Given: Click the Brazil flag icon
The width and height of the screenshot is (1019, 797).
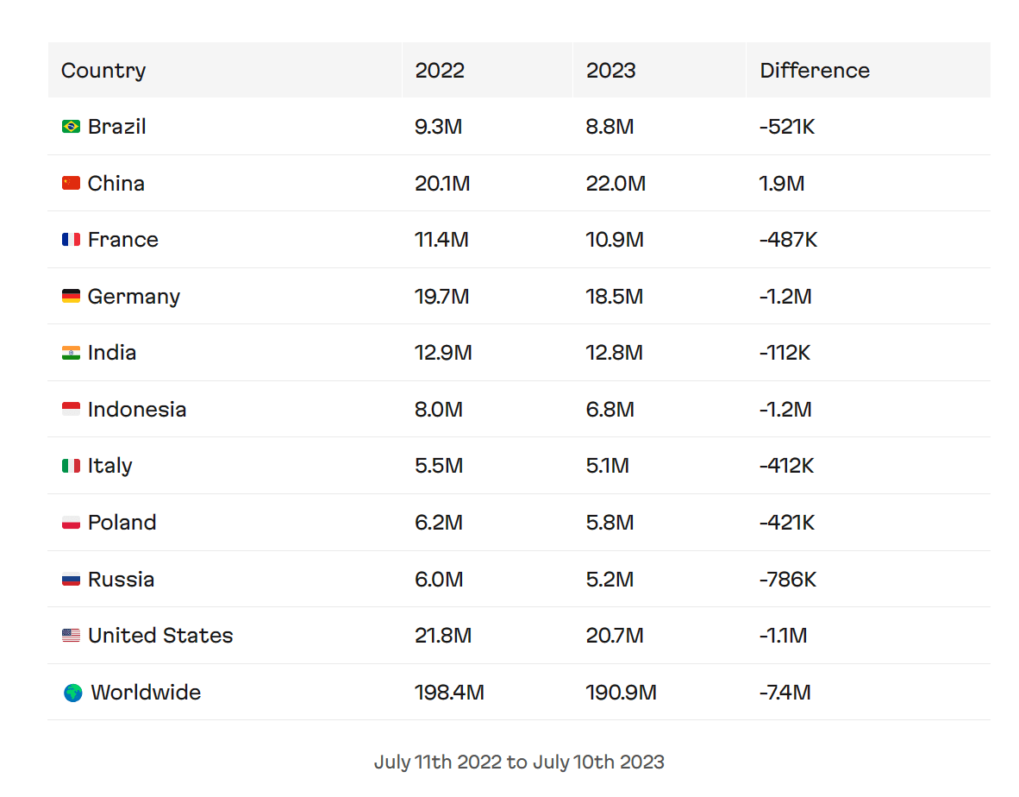Looking at the screenshot, I should (x=71, y=126).
